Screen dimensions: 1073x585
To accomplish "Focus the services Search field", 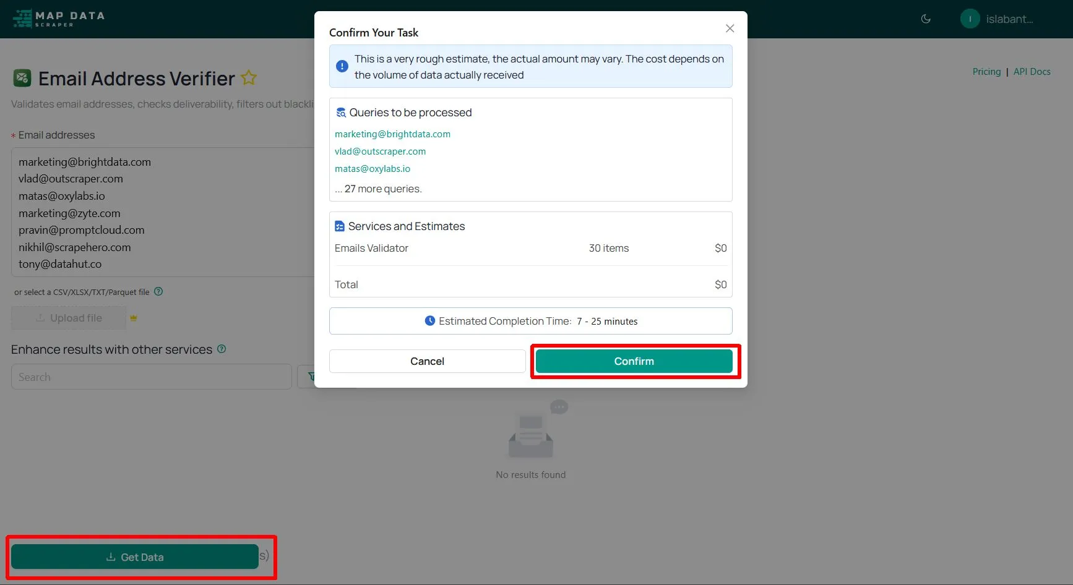I will pos(152,377).
